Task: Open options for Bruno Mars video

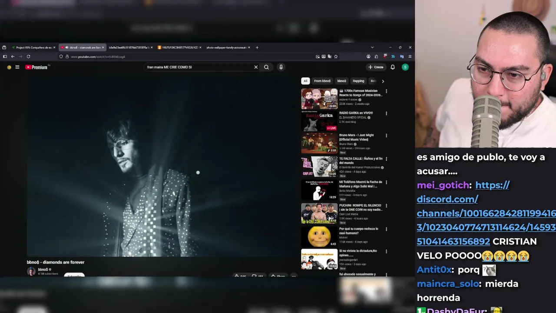Action: pyautogui.click(x=386, y=136)
